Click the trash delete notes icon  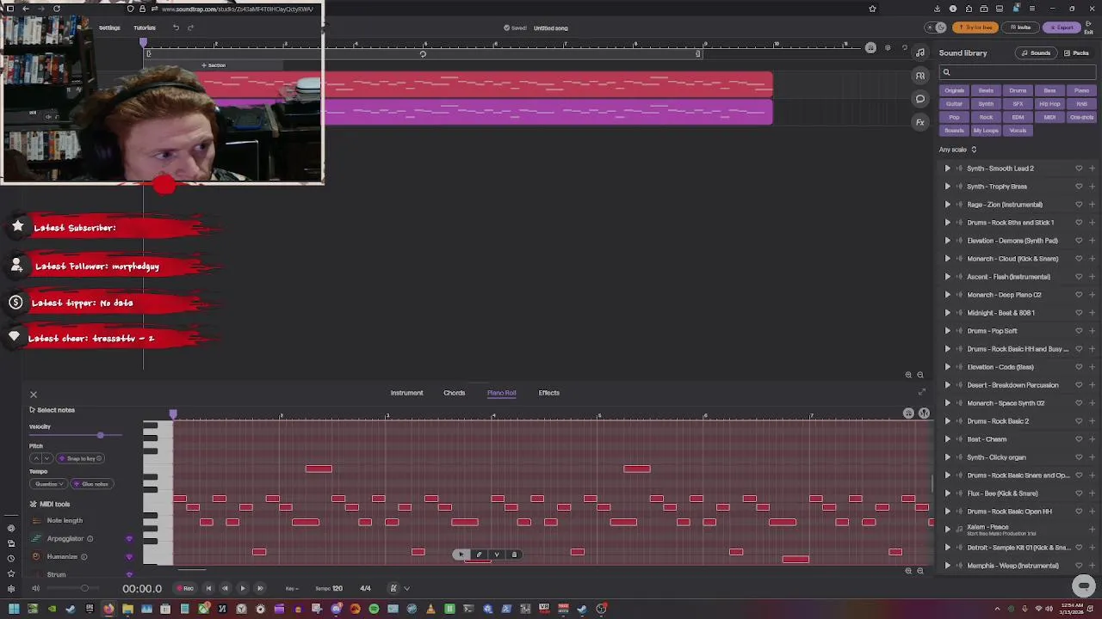point(514,555)
